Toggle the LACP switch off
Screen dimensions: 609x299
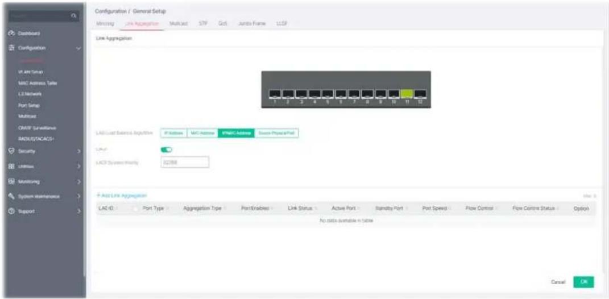[166, 149]
